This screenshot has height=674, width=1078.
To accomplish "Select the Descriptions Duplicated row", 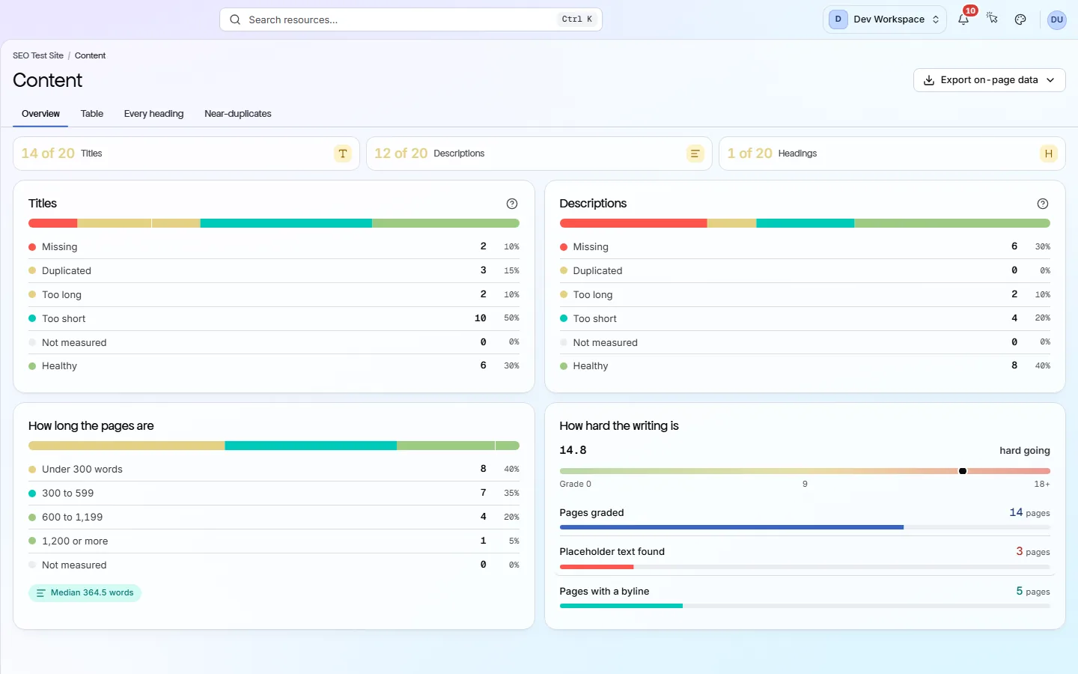I will 805,270.
